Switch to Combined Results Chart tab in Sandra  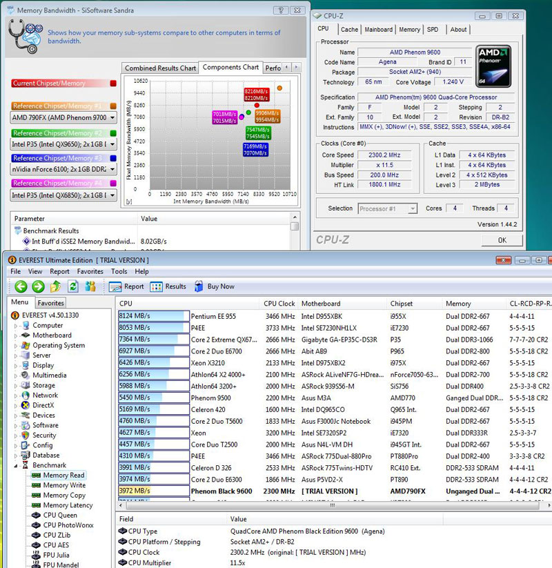pyautogui.click(x=160, y=68)
